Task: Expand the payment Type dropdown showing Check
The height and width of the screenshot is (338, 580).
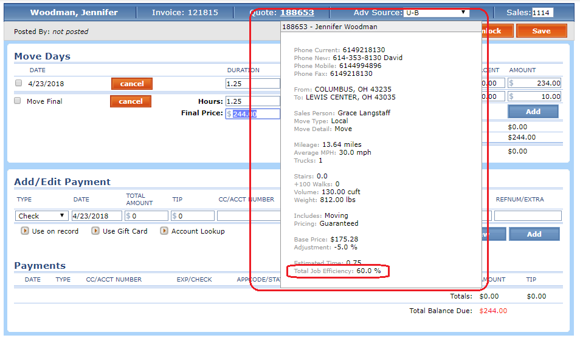Action: [x=42, y=215]
